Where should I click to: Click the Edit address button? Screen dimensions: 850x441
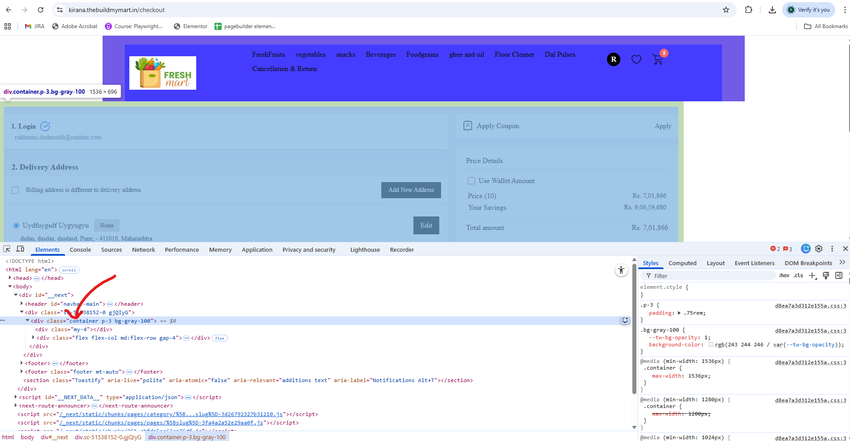click(x=426, y=225)
